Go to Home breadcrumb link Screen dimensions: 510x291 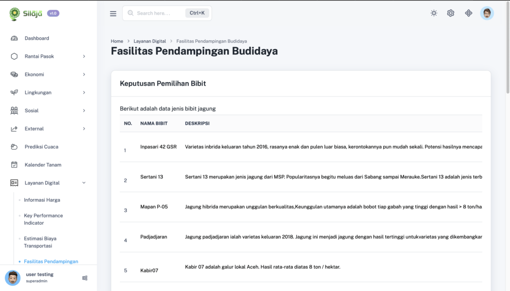click(x=117, y=41)
